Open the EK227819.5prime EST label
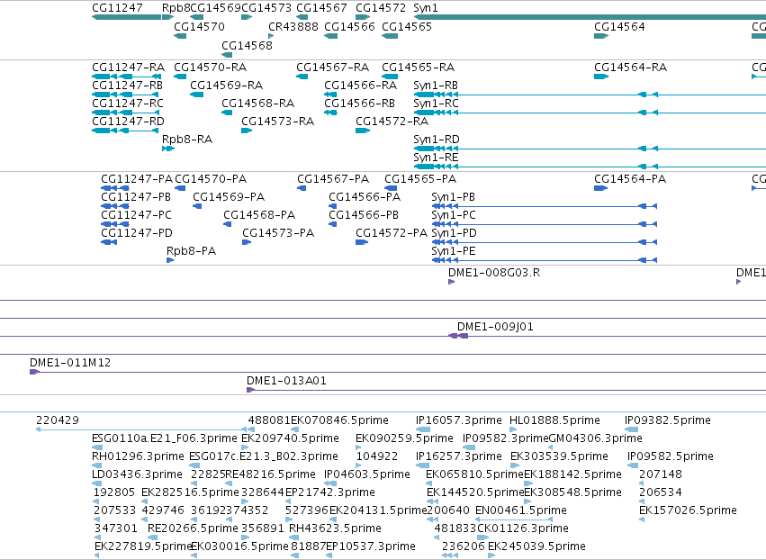766x560 pixels. (x=143, y=546)
